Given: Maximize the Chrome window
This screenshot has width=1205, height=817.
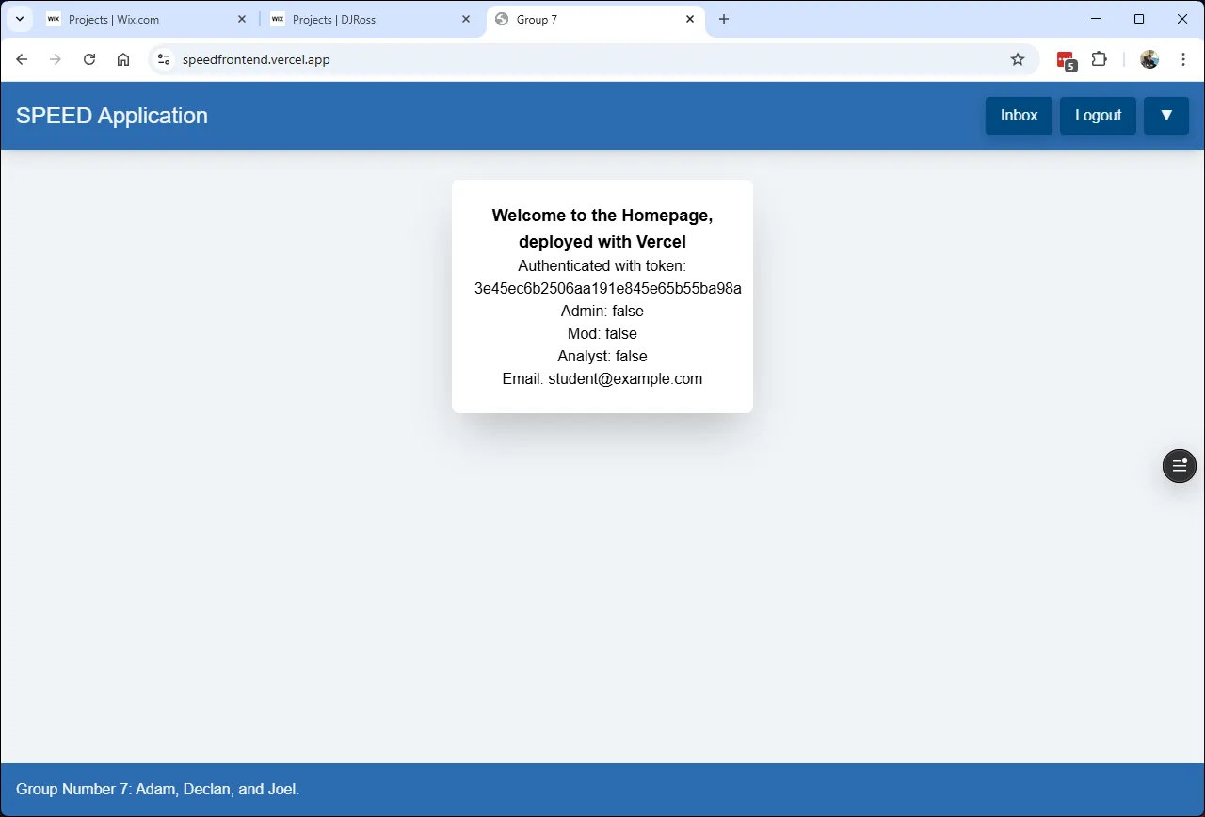Looking at the screenshot, I should pos(1139,19).
